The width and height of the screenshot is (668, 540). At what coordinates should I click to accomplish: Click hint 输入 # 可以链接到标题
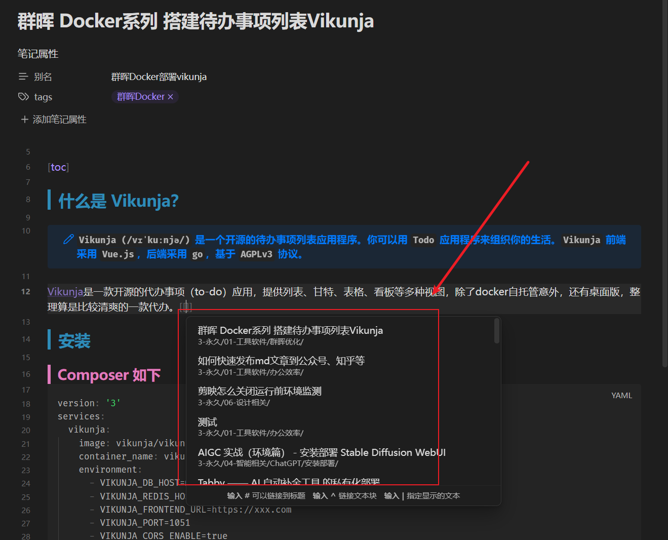click(266, 496)
